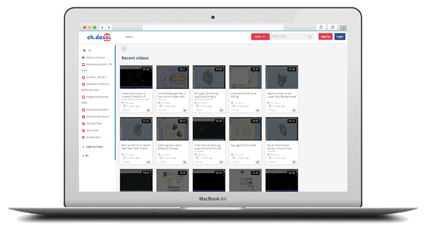Viewport: 427px width, 235px height.
Task: Open the red video dropdown
Action: coord(260,37)
